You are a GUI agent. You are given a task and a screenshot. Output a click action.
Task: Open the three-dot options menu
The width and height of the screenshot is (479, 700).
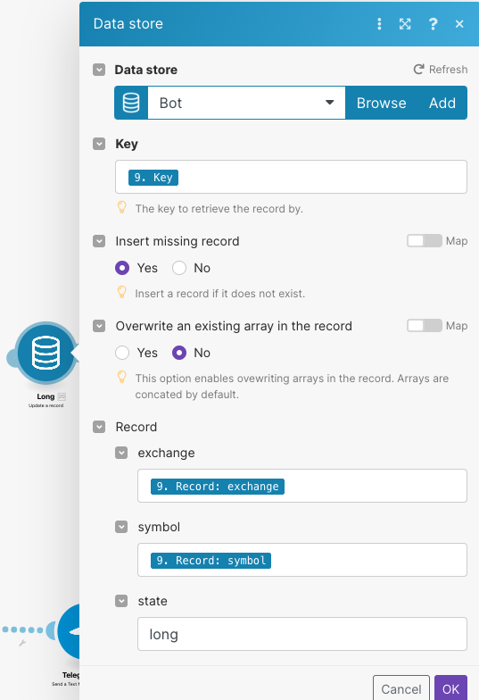click(379, 24)
